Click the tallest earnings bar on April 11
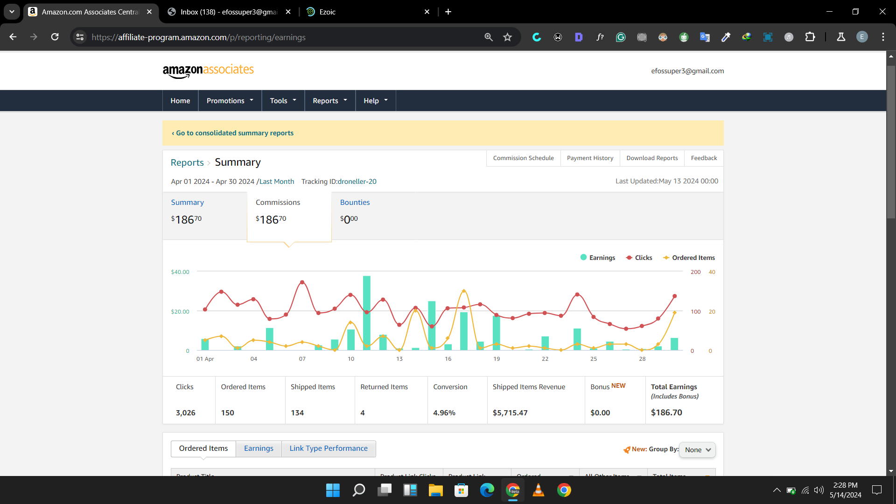The height and width of the screenshot is (504, 896). click(x=367, y=313)
